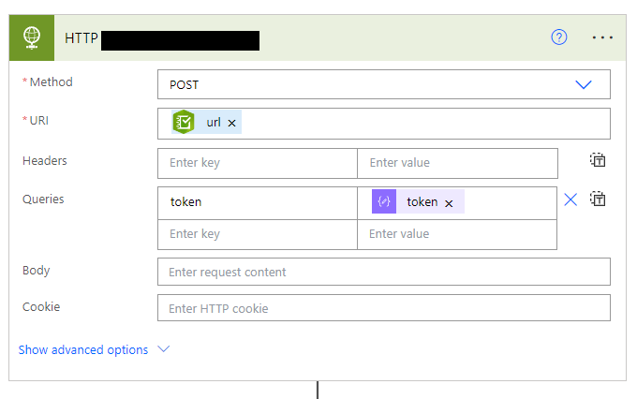Click the Show advanced options link

(83, 349)
